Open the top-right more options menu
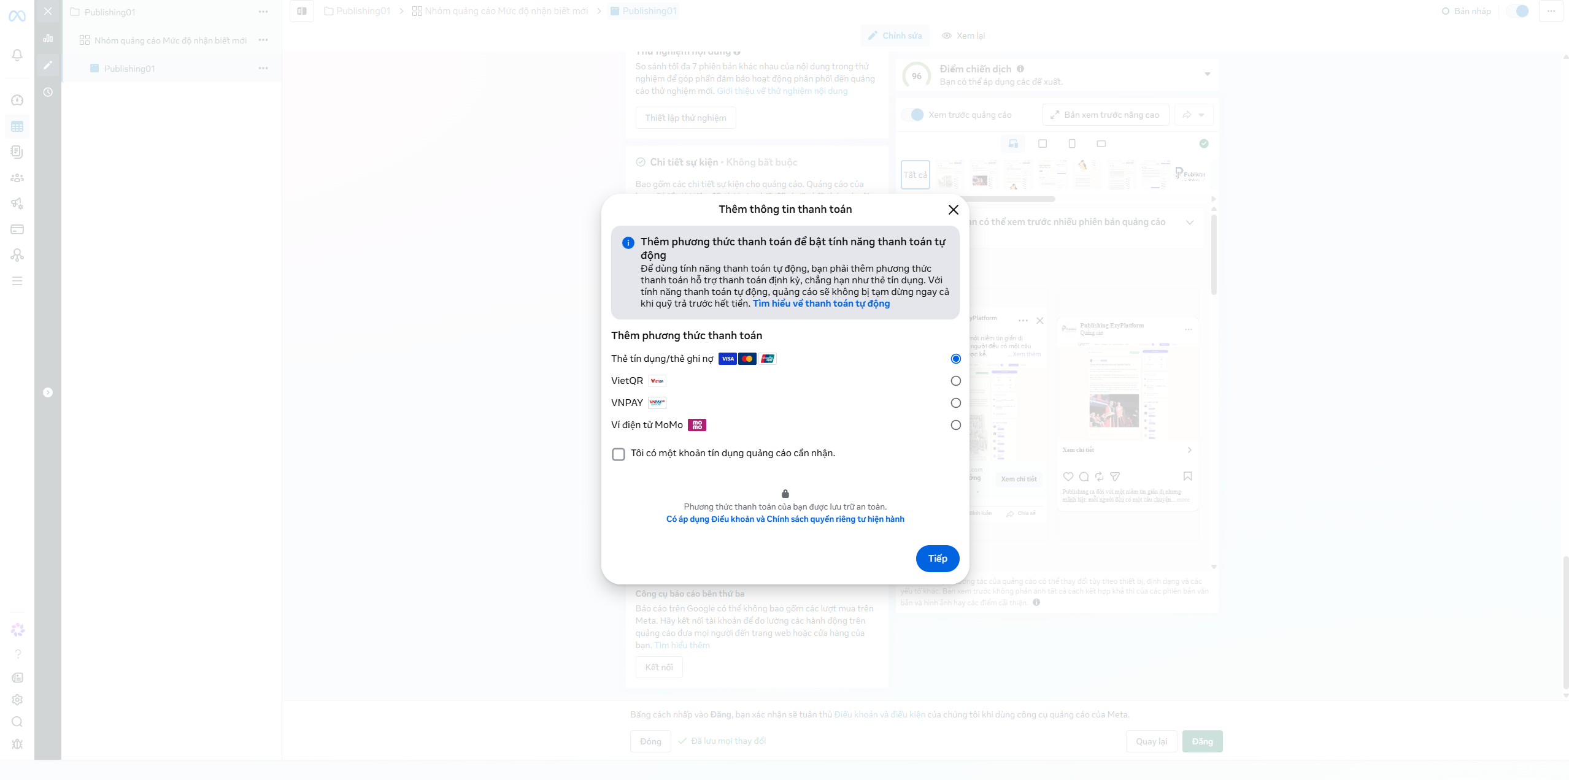Screen dimensions: 1569x780 click(x=1551, y=11)
